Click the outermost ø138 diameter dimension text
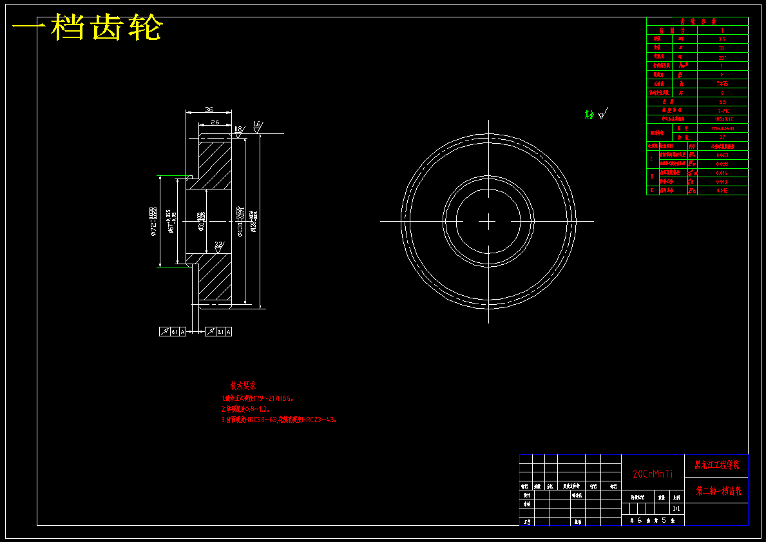 coord(253,222)
